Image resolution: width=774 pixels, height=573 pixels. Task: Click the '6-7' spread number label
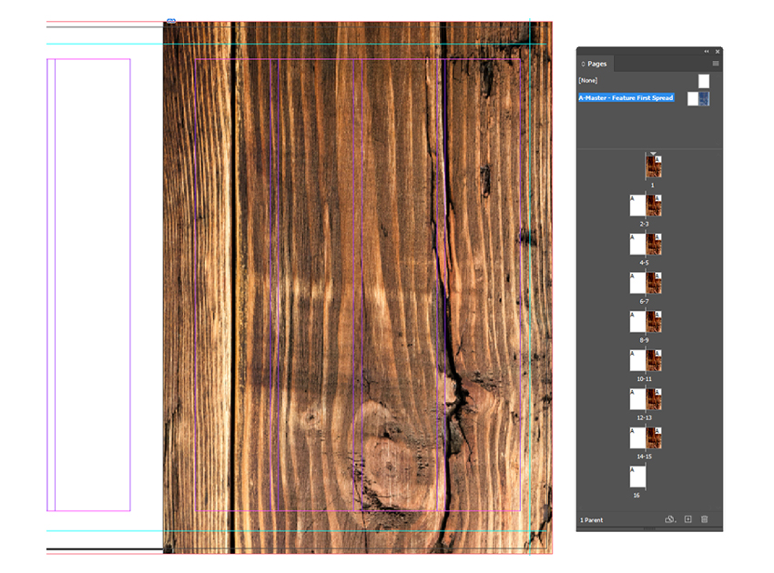[644, 301]
